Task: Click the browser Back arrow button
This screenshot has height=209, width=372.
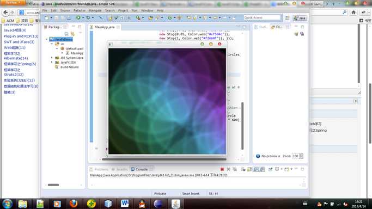Action: pyautogui.click(x=5, y=13)
